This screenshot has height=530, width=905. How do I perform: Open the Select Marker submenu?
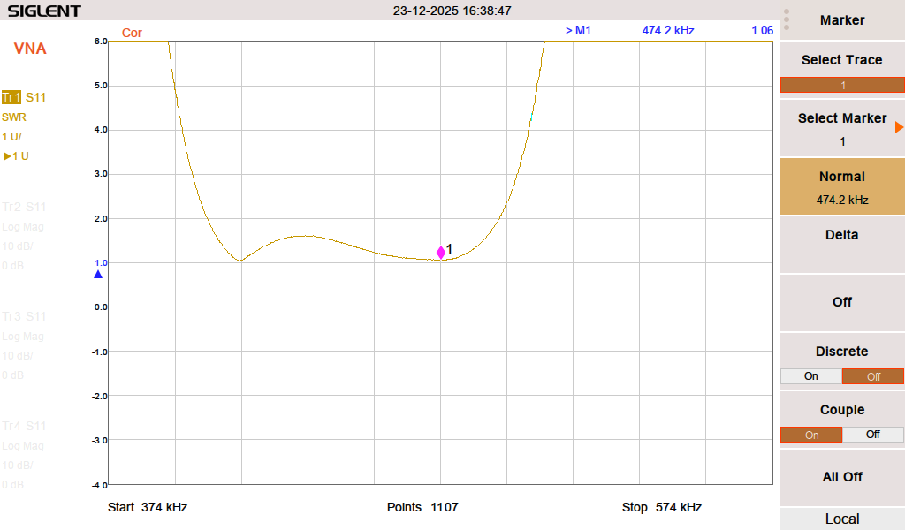(841, 129)
